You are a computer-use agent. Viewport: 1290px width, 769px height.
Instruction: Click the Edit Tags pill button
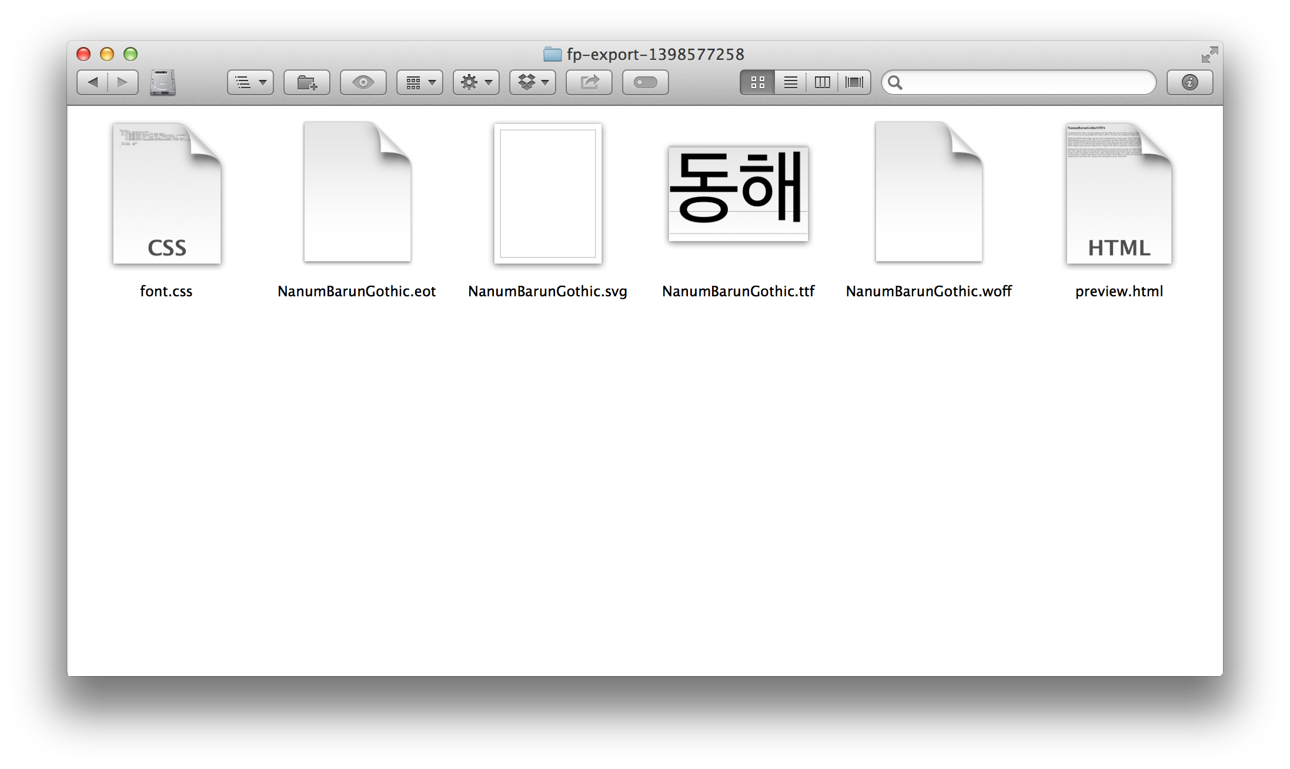[645, 82]
